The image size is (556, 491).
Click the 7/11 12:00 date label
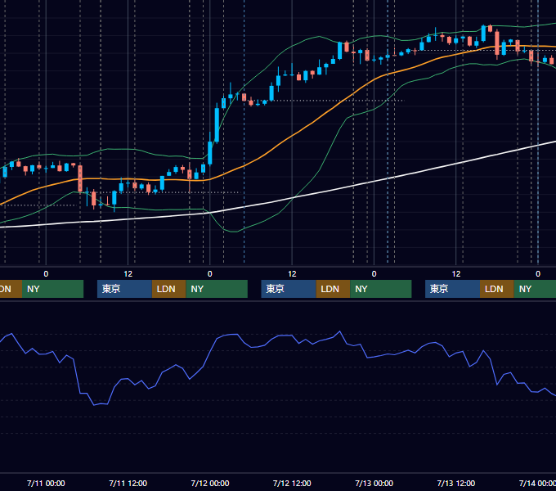pyautogui.click(x=128, y=483)
